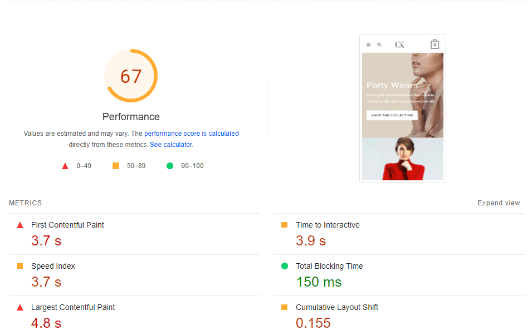Open the hamburger menu in the site preview
The height and width of the screenshot is (335, 532).
coord(368,44)
